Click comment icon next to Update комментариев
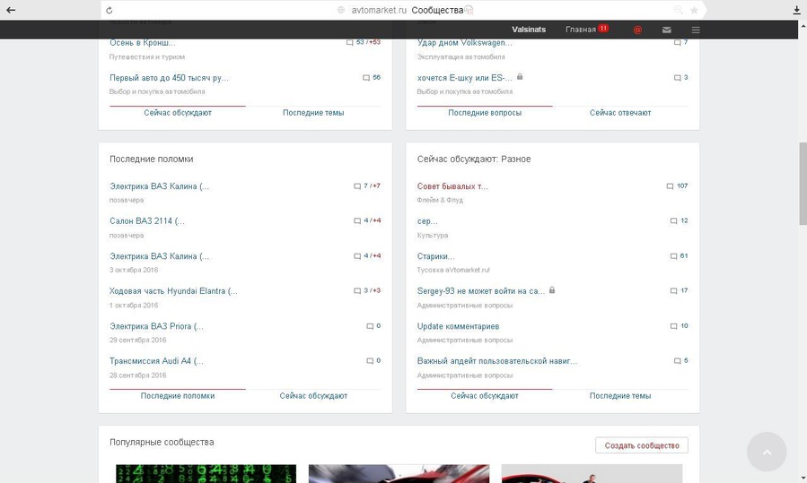 [x=674, y=326]
